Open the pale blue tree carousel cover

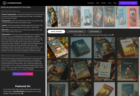[87, 17]
